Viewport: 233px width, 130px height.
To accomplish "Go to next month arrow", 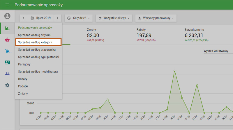I will coord(58,18).
